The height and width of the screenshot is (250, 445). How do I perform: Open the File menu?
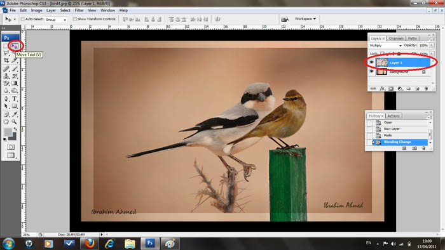(x=13, y=11)
